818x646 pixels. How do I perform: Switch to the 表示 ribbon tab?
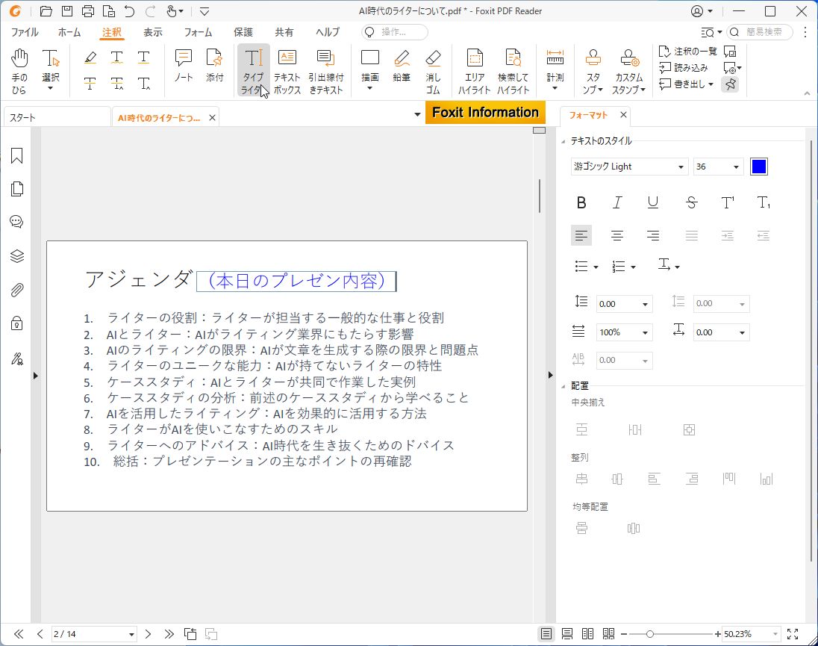(153, 32)
